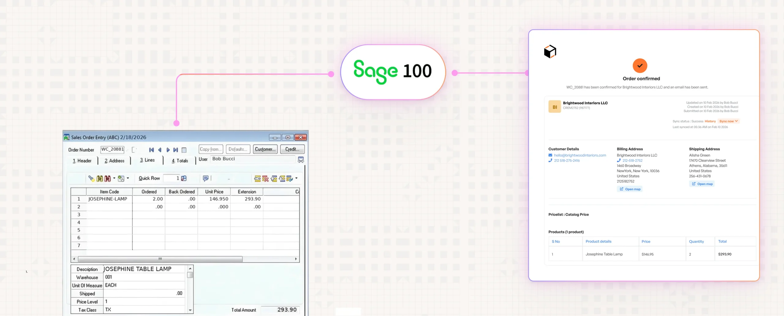
Task: Click the phone icon beside 212-518-2752
Action: coord(619,160)
